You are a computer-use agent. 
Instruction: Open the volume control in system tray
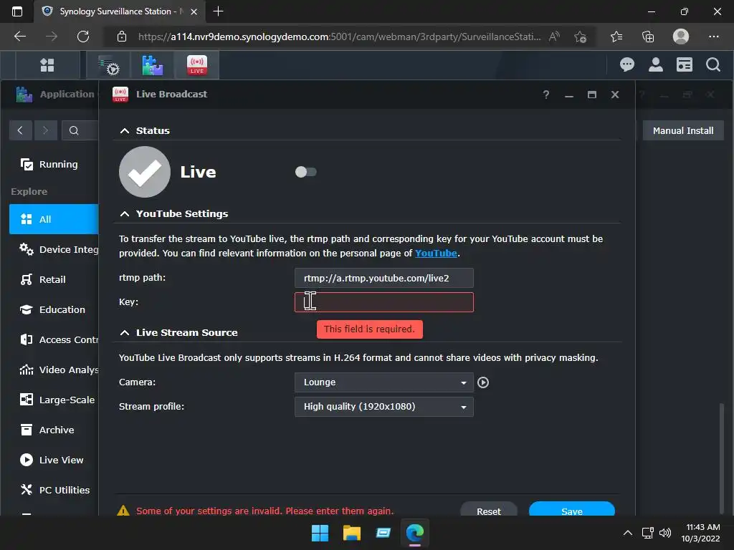[664, 533]
